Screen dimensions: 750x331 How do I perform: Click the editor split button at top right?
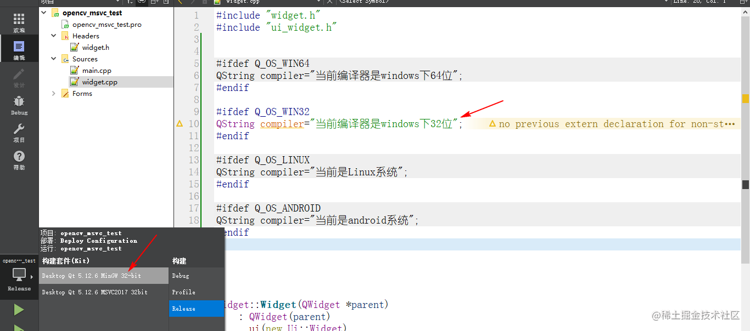[743, 2]
